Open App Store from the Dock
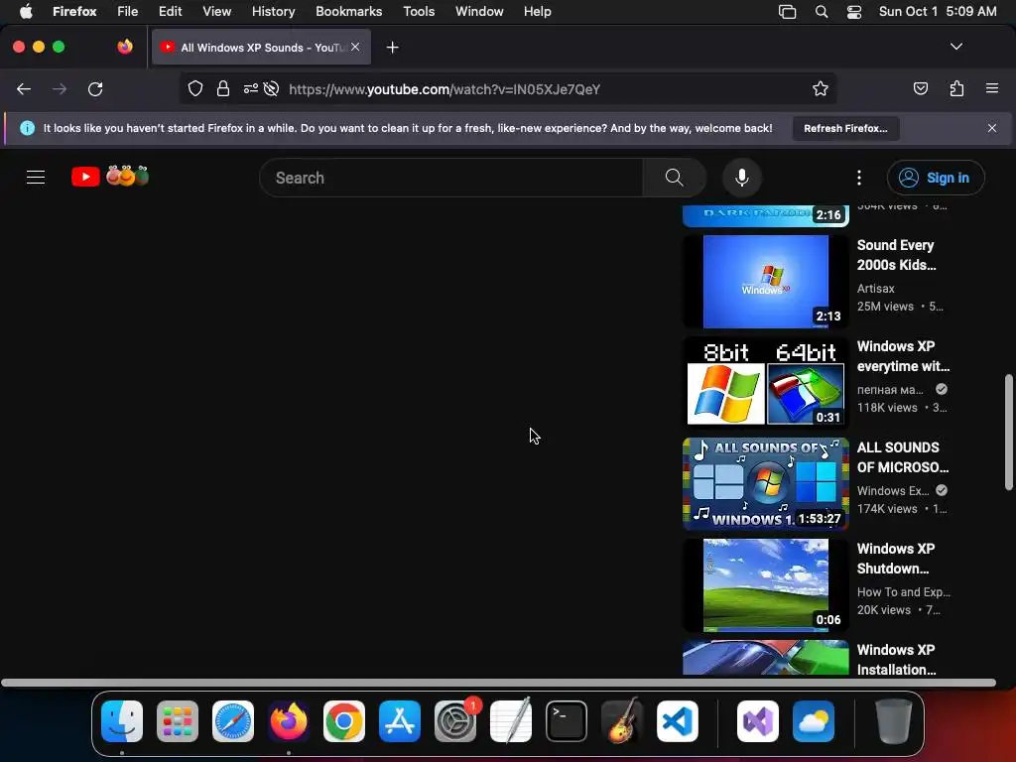Screen dimensions: 1016x762 coord(400,721)
